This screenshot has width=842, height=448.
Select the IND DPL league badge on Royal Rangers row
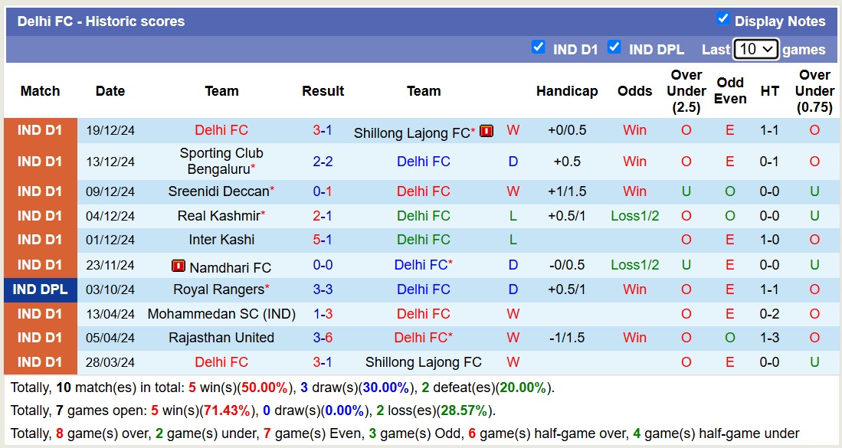40,289
